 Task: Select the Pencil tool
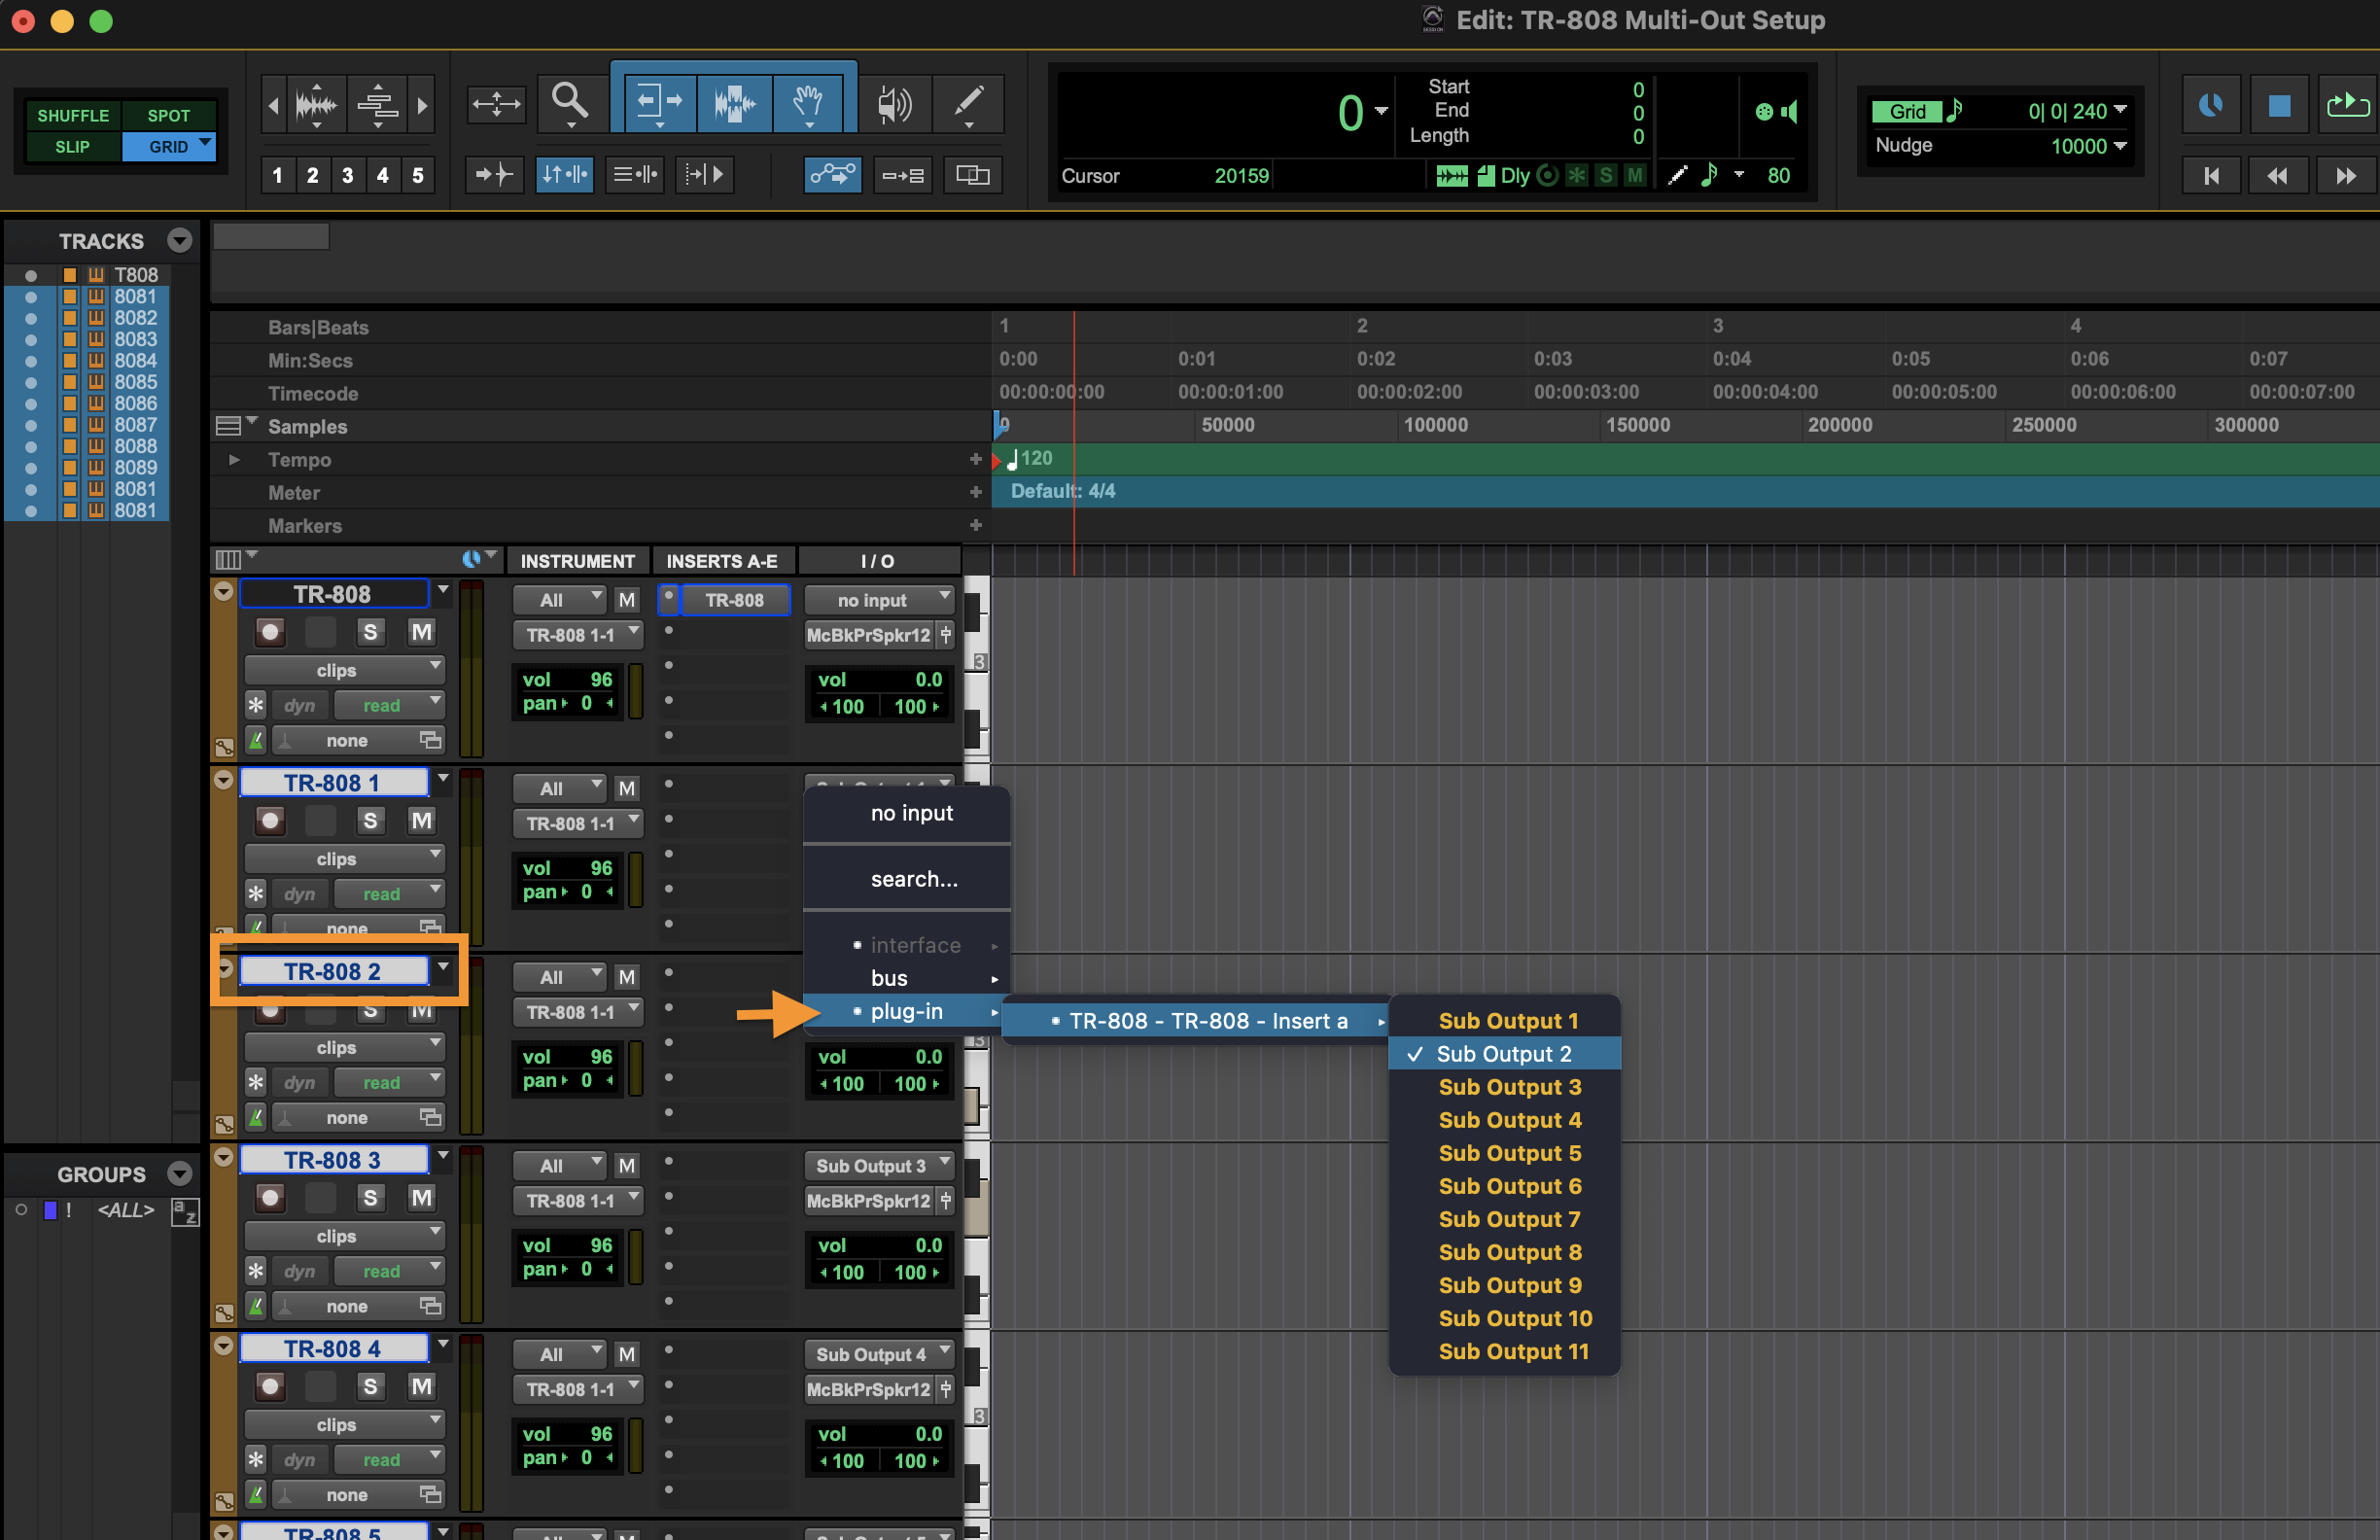[x=968, y=103]
